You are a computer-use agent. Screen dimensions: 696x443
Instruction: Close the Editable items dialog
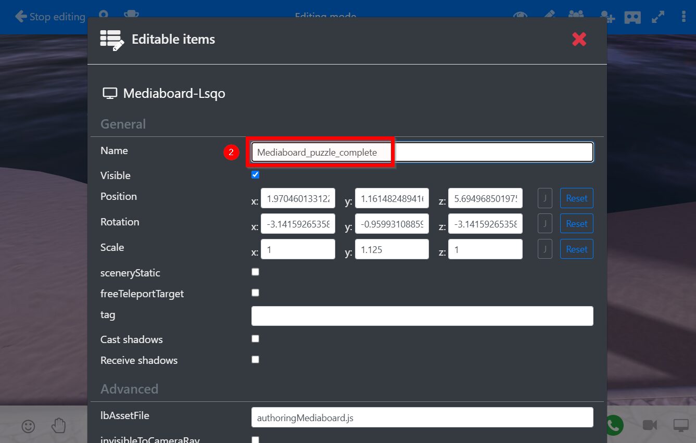pyautogui.click(x=579, y=39)
